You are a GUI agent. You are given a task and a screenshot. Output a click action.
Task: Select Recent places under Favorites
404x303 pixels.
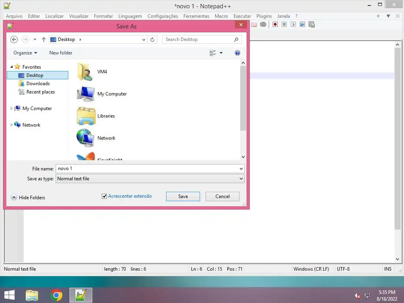click(36, 92)
